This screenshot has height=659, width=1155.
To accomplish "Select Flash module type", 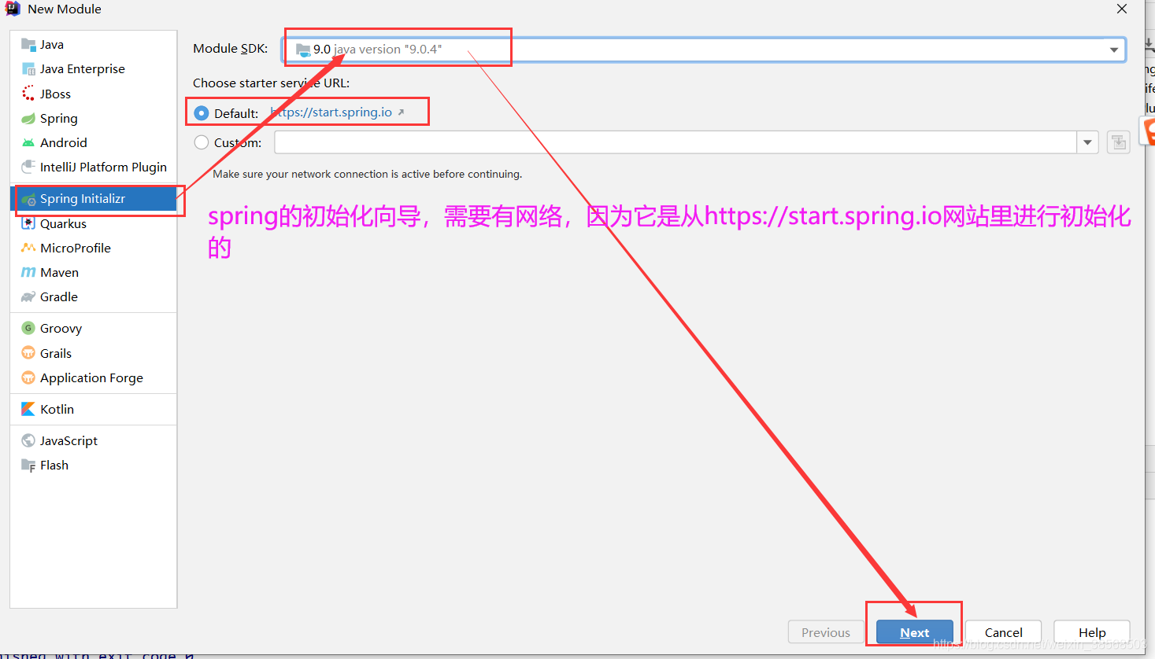I will pos(94,465).
